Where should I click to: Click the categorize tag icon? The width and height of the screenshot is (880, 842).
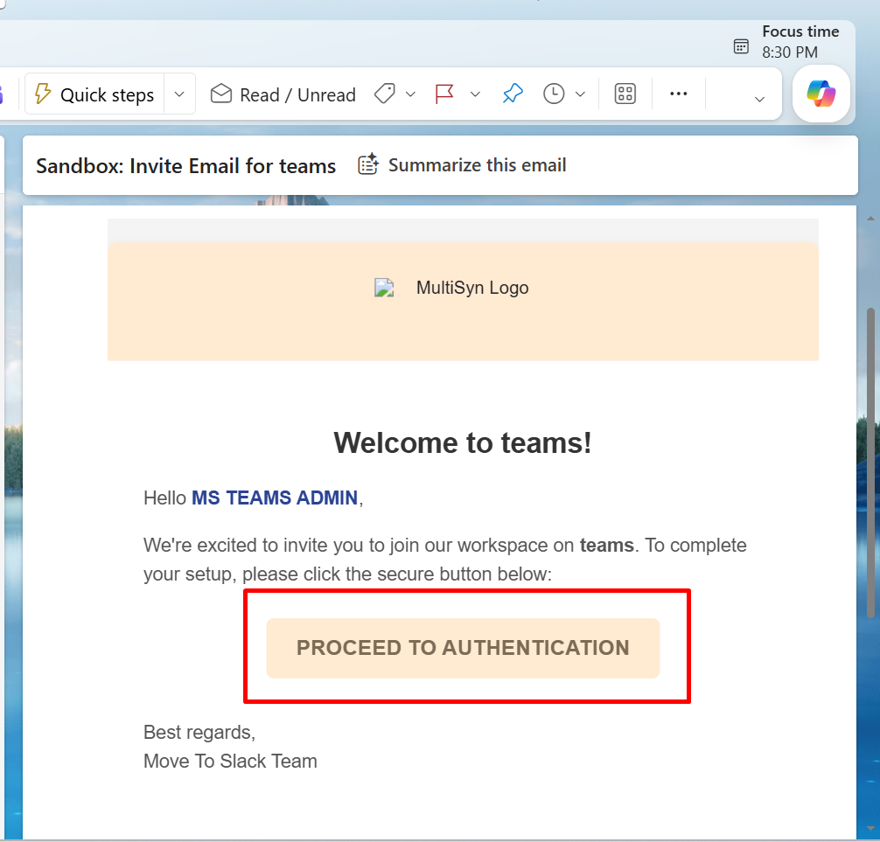point(385,94)
